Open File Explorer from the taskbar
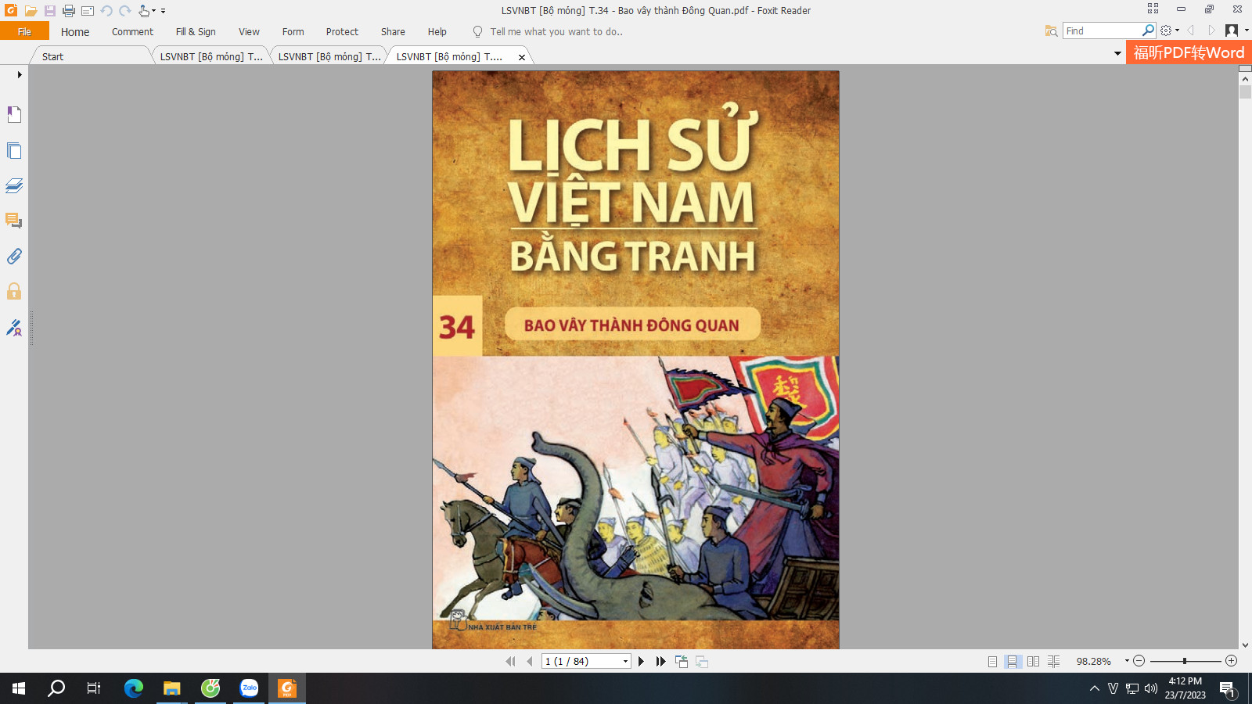Screen dimensions: 1252x704 (x=172, y=688)
